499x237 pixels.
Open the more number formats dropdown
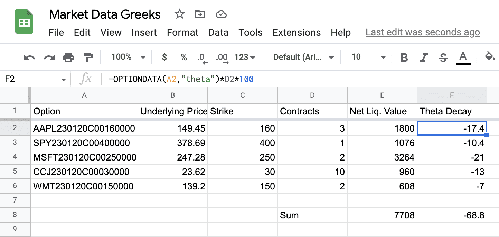click(245, 57)
